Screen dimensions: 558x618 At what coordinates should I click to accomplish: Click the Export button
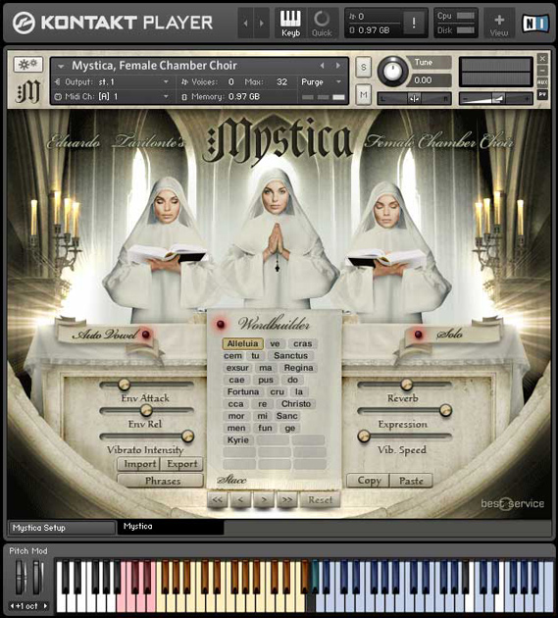[x=182, y=464]
